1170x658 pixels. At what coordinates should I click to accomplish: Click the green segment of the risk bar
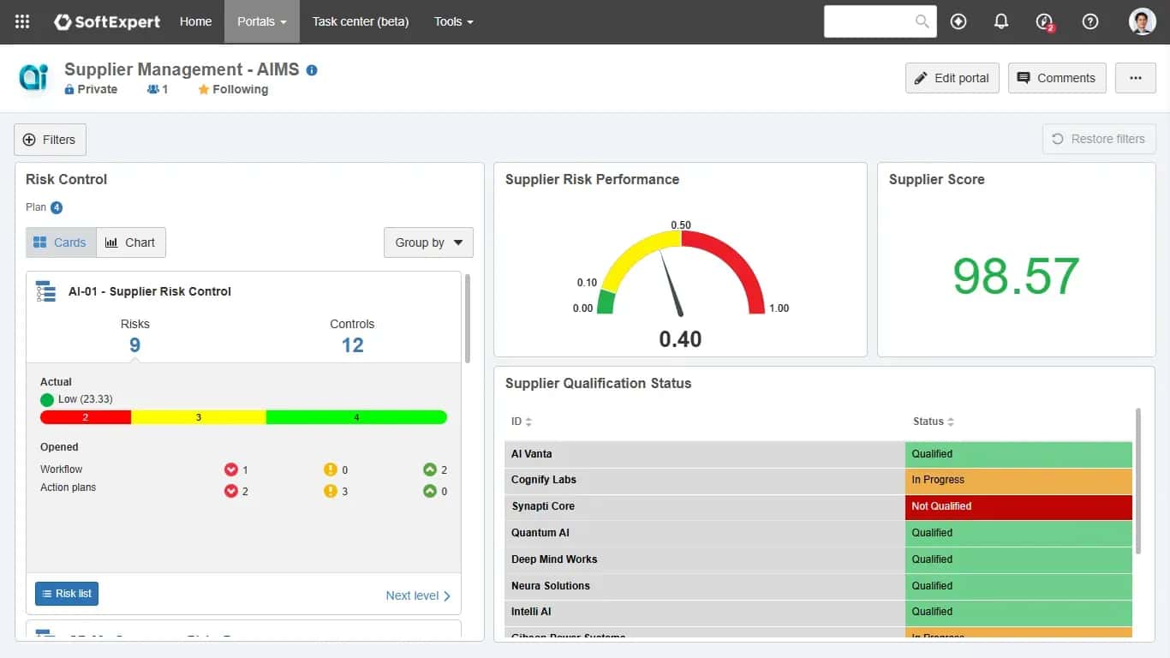[356, 417]
